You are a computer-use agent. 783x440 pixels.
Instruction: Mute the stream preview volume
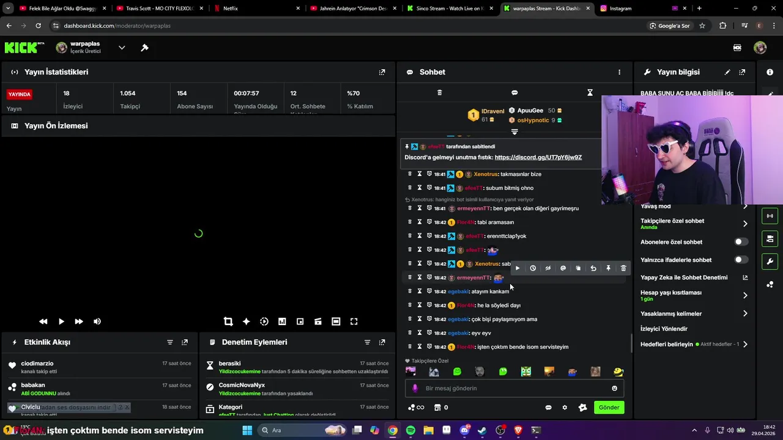pos(97,321)
